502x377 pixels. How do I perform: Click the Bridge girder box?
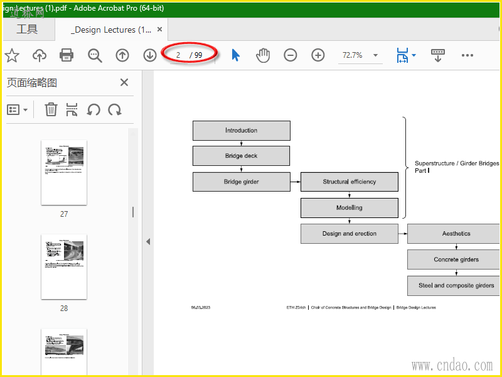(242, 182)
